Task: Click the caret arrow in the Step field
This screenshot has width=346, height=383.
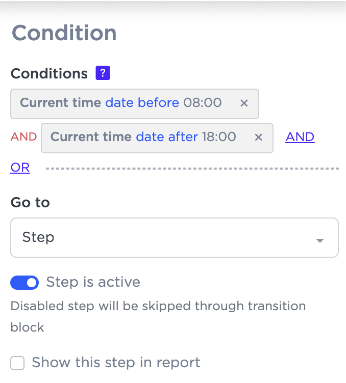Action: coord(320,240)
